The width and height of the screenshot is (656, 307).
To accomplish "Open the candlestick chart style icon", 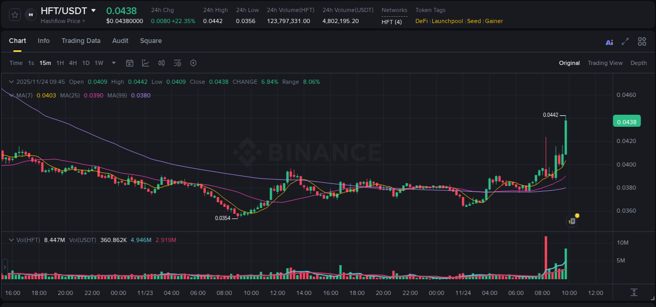I will pyautogui.click(x=162, y=63).
